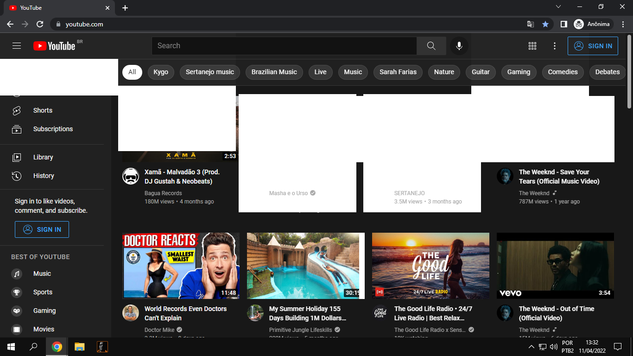The width and height of the screenshot is (633, 356).
Task: Select the Sertanejo music chip
Action: point(210,72)
